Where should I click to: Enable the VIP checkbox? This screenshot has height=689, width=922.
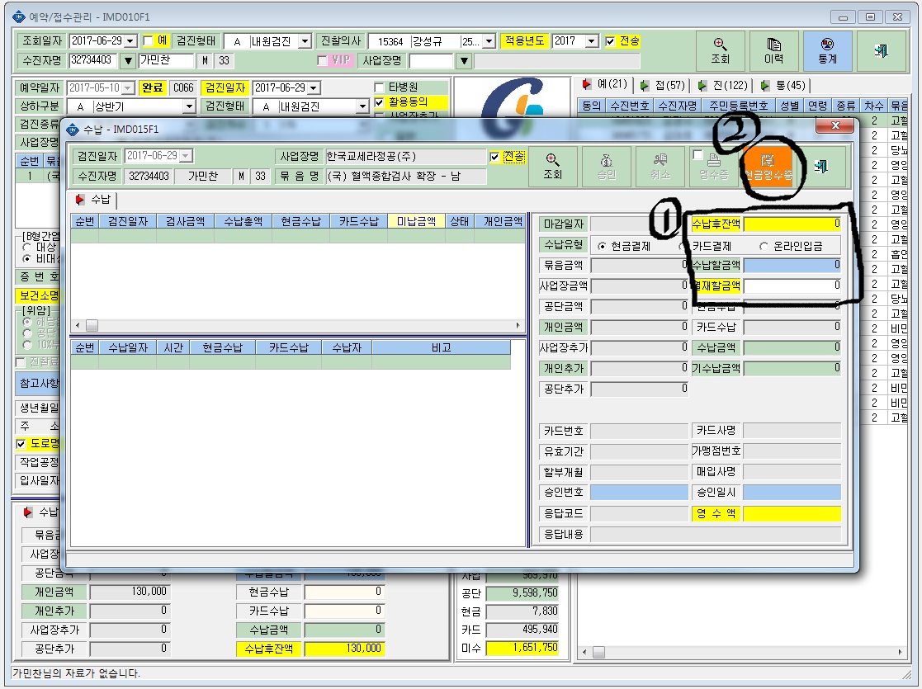point(322,60)
